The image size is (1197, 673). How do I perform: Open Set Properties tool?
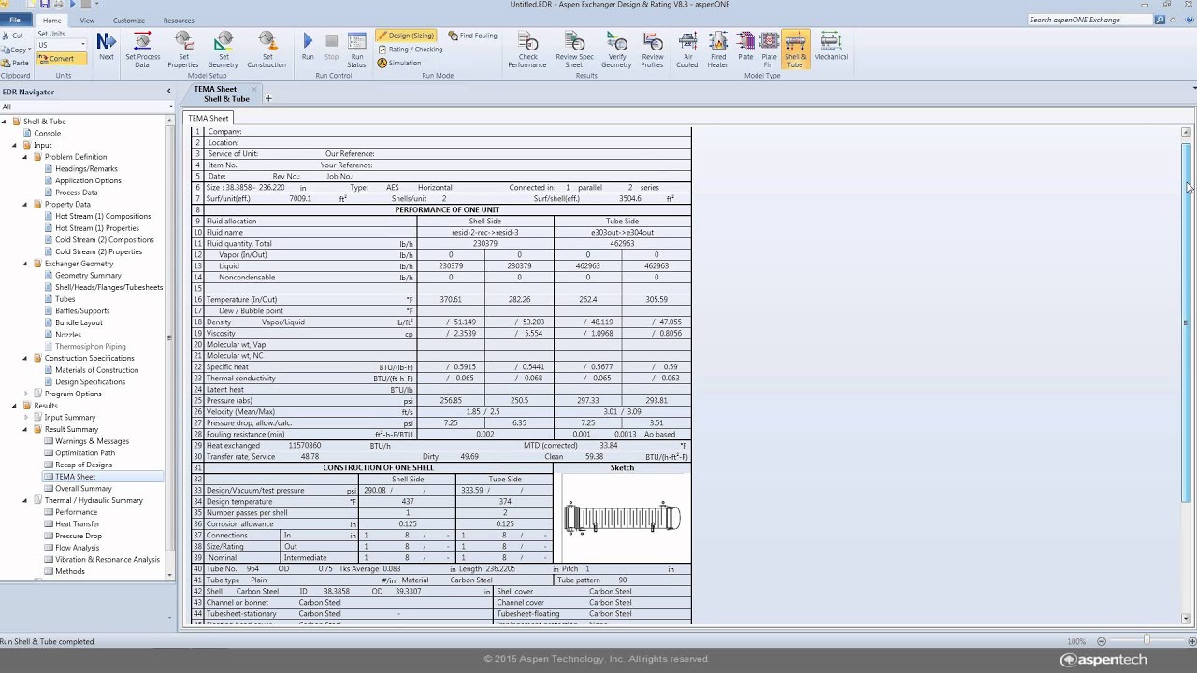[183, 50]
